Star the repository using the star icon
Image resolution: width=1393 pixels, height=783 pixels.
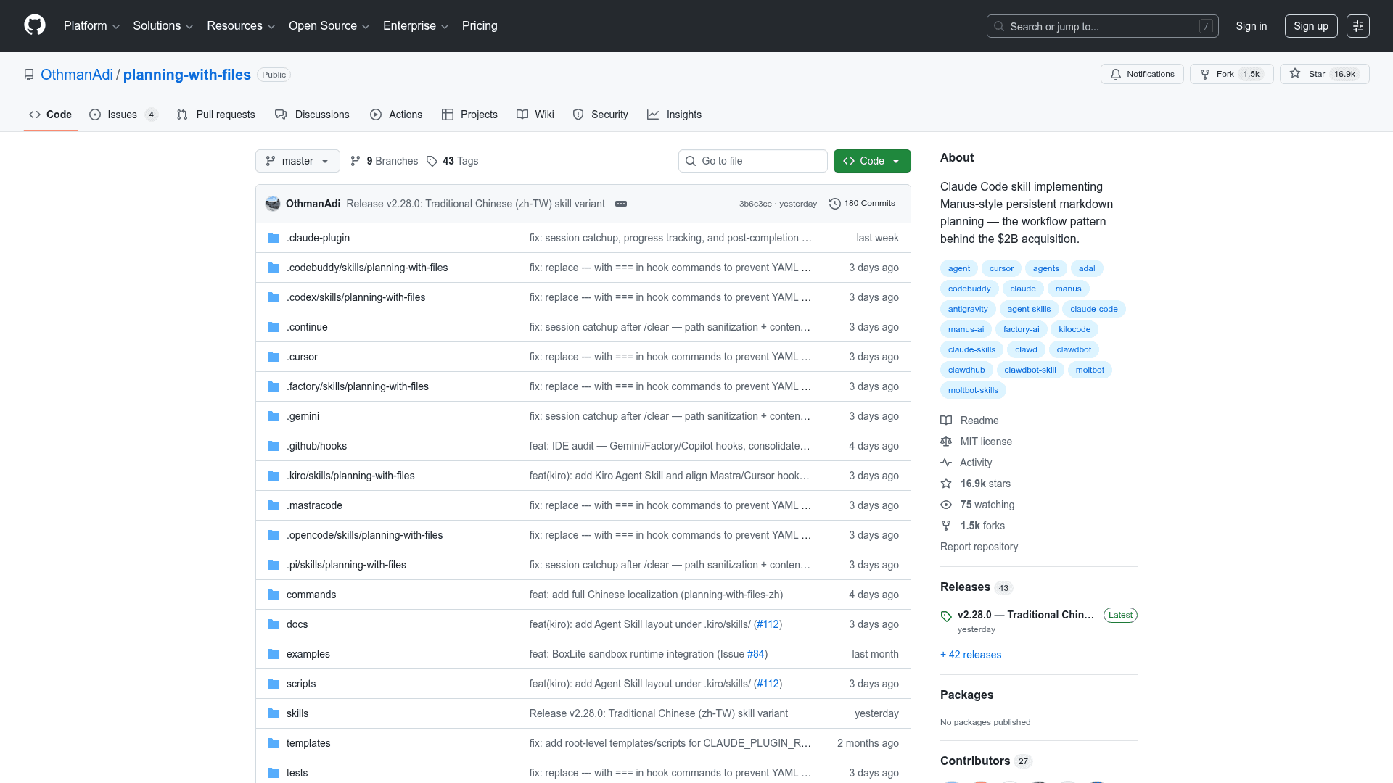pyautogui.click(x=1296, y=74)
